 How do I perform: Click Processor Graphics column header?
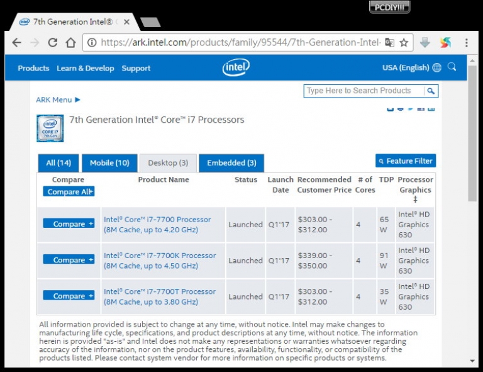click(x=415, y=189)
